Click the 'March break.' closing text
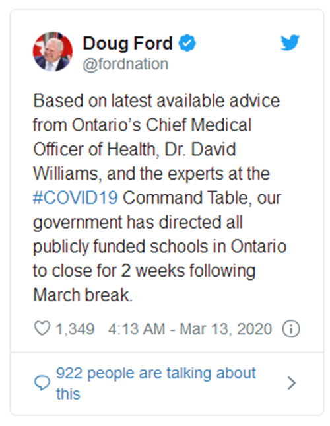Screen dimensions: 330x426 pyautogui.click(x=82, y=295)
